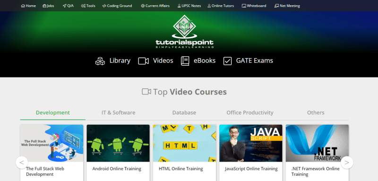The width and height of the screenshot is (378, 181).
Task: Show next courses with right arrow
Action: tap(347, 163)
